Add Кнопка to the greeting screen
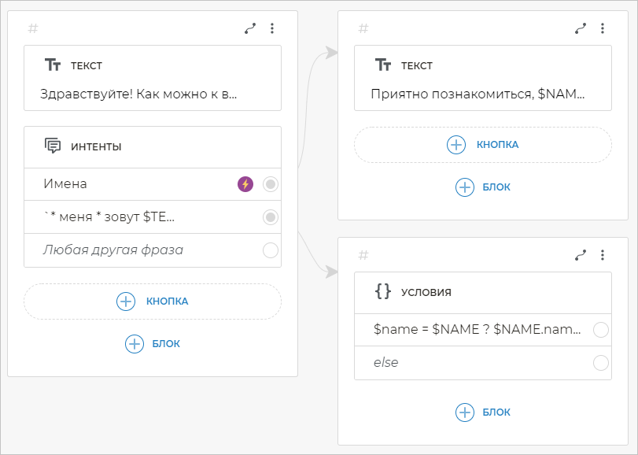This screenshot has width=638, height=455. point(153,301)
